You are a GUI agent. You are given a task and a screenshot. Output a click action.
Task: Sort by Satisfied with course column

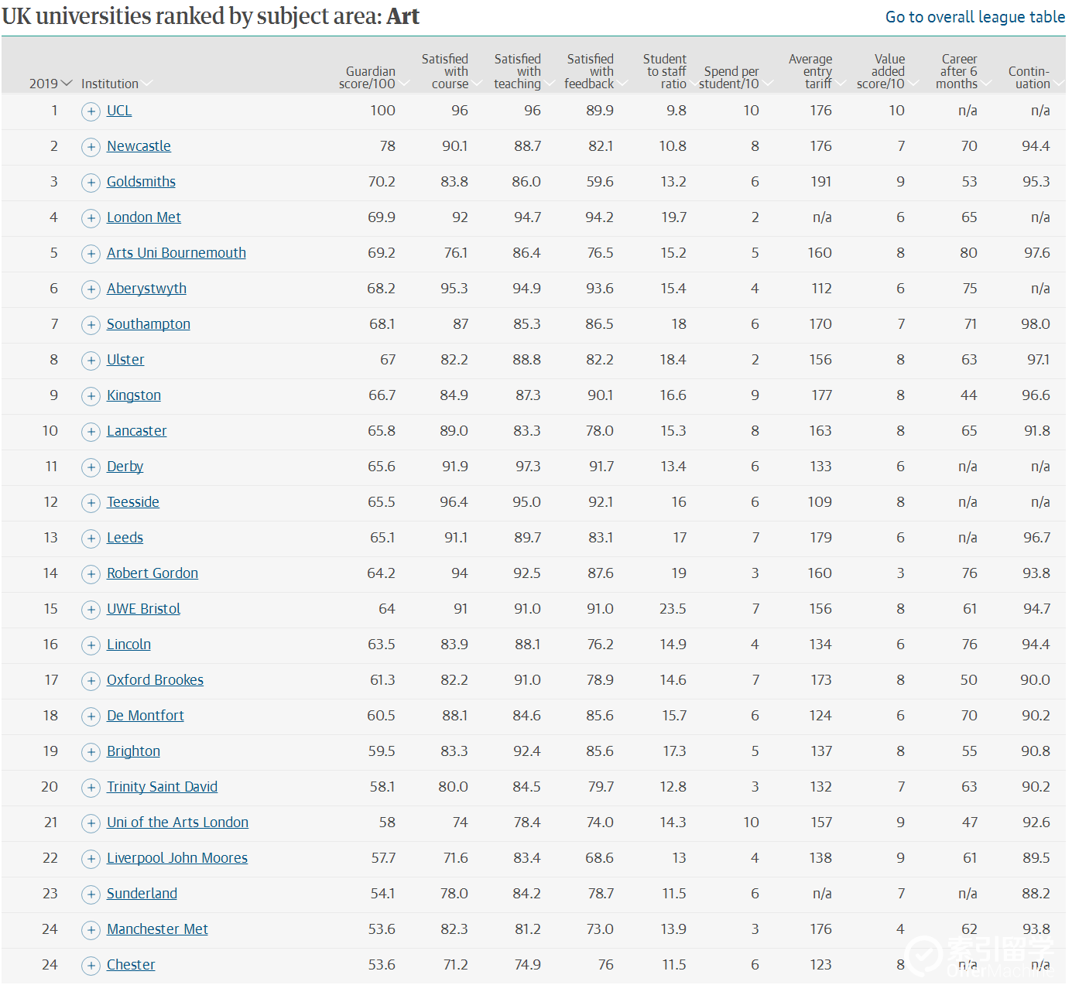[x=451, y=71]
